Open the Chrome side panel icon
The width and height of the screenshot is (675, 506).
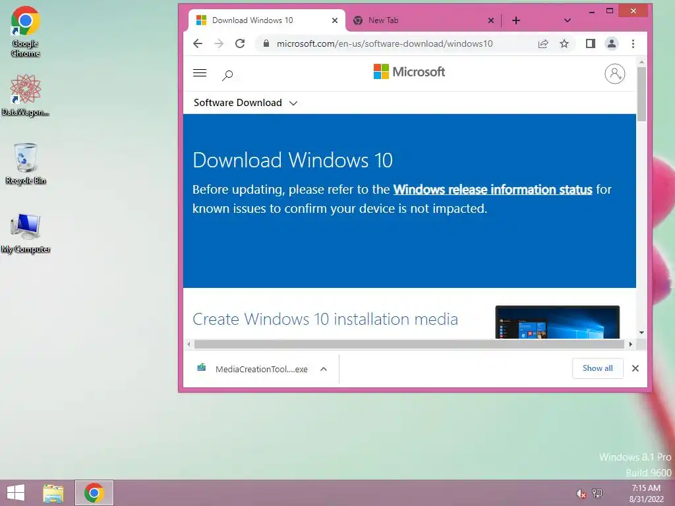[x=590, y=43]
